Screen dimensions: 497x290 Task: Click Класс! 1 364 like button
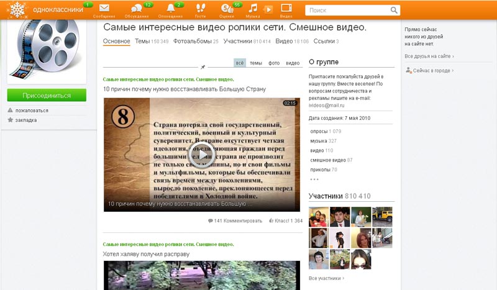click(x=286, y=220)
